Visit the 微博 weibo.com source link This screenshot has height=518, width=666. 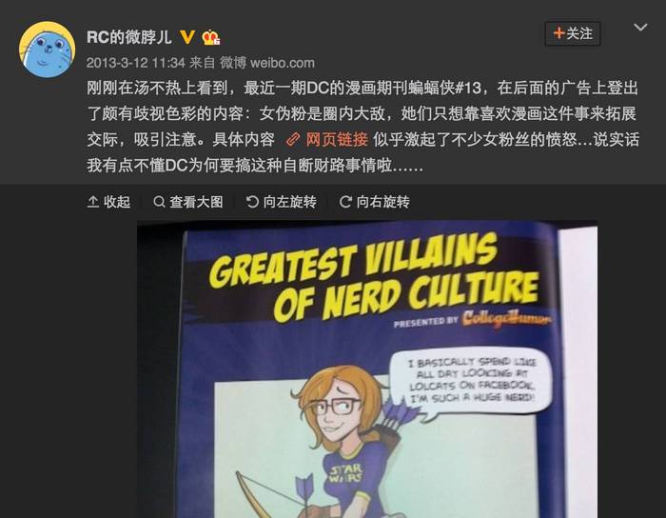[x=267, y=63]
